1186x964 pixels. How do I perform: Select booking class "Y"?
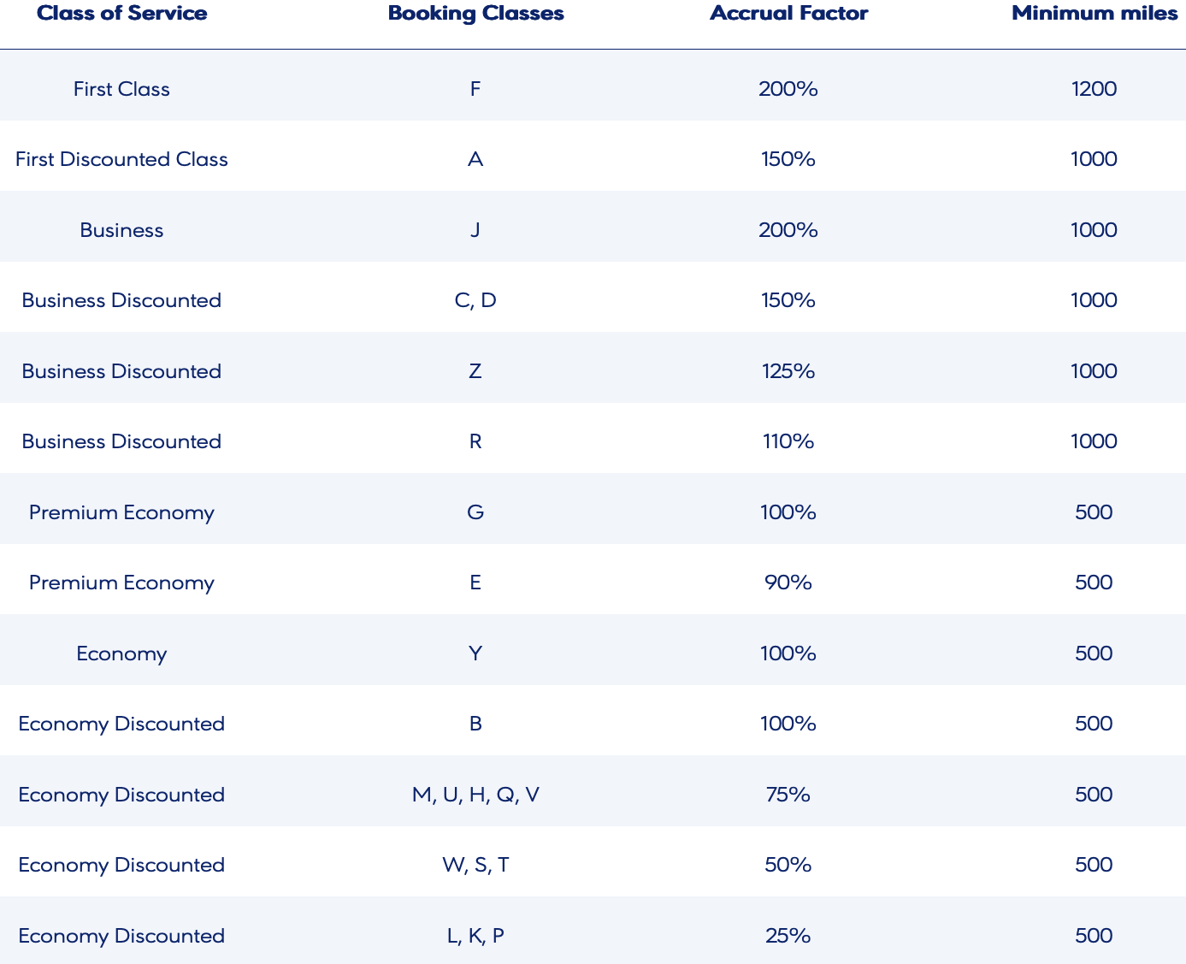click(x=475, y=654)
